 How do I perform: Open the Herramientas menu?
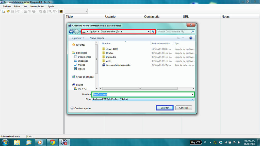[37, 6]
